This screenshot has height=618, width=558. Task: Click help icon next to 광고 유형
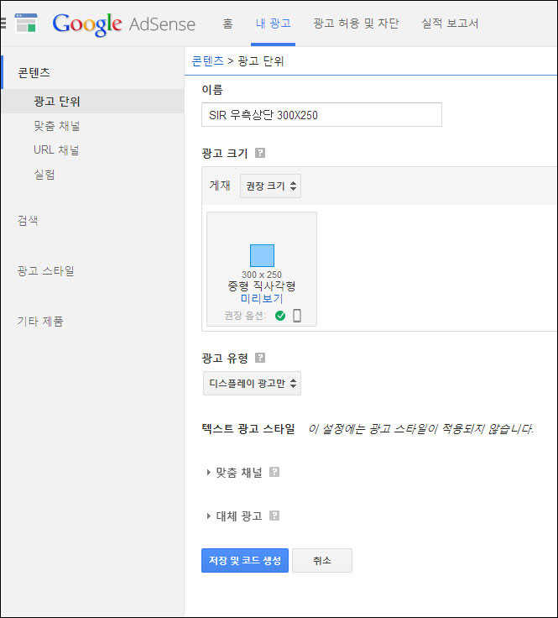click(260, 358)
